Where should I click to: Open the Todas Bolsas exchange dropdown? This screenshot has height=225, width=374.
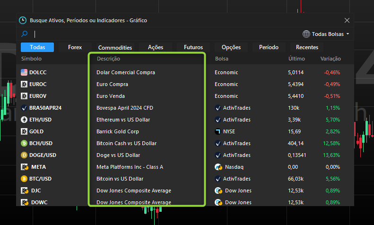point(326,34)
